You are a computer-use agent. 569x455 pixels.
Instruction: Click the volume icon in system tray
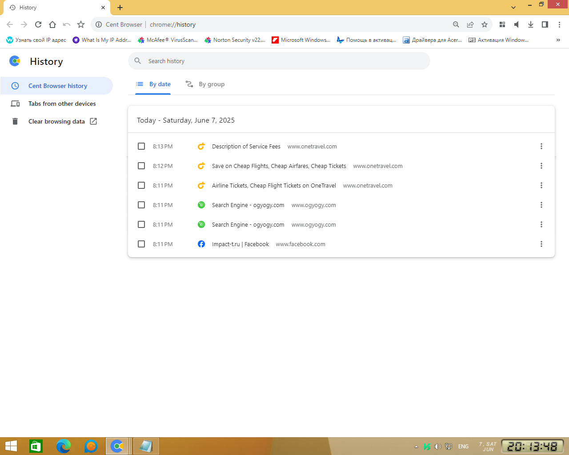click(x=437, y=447)
